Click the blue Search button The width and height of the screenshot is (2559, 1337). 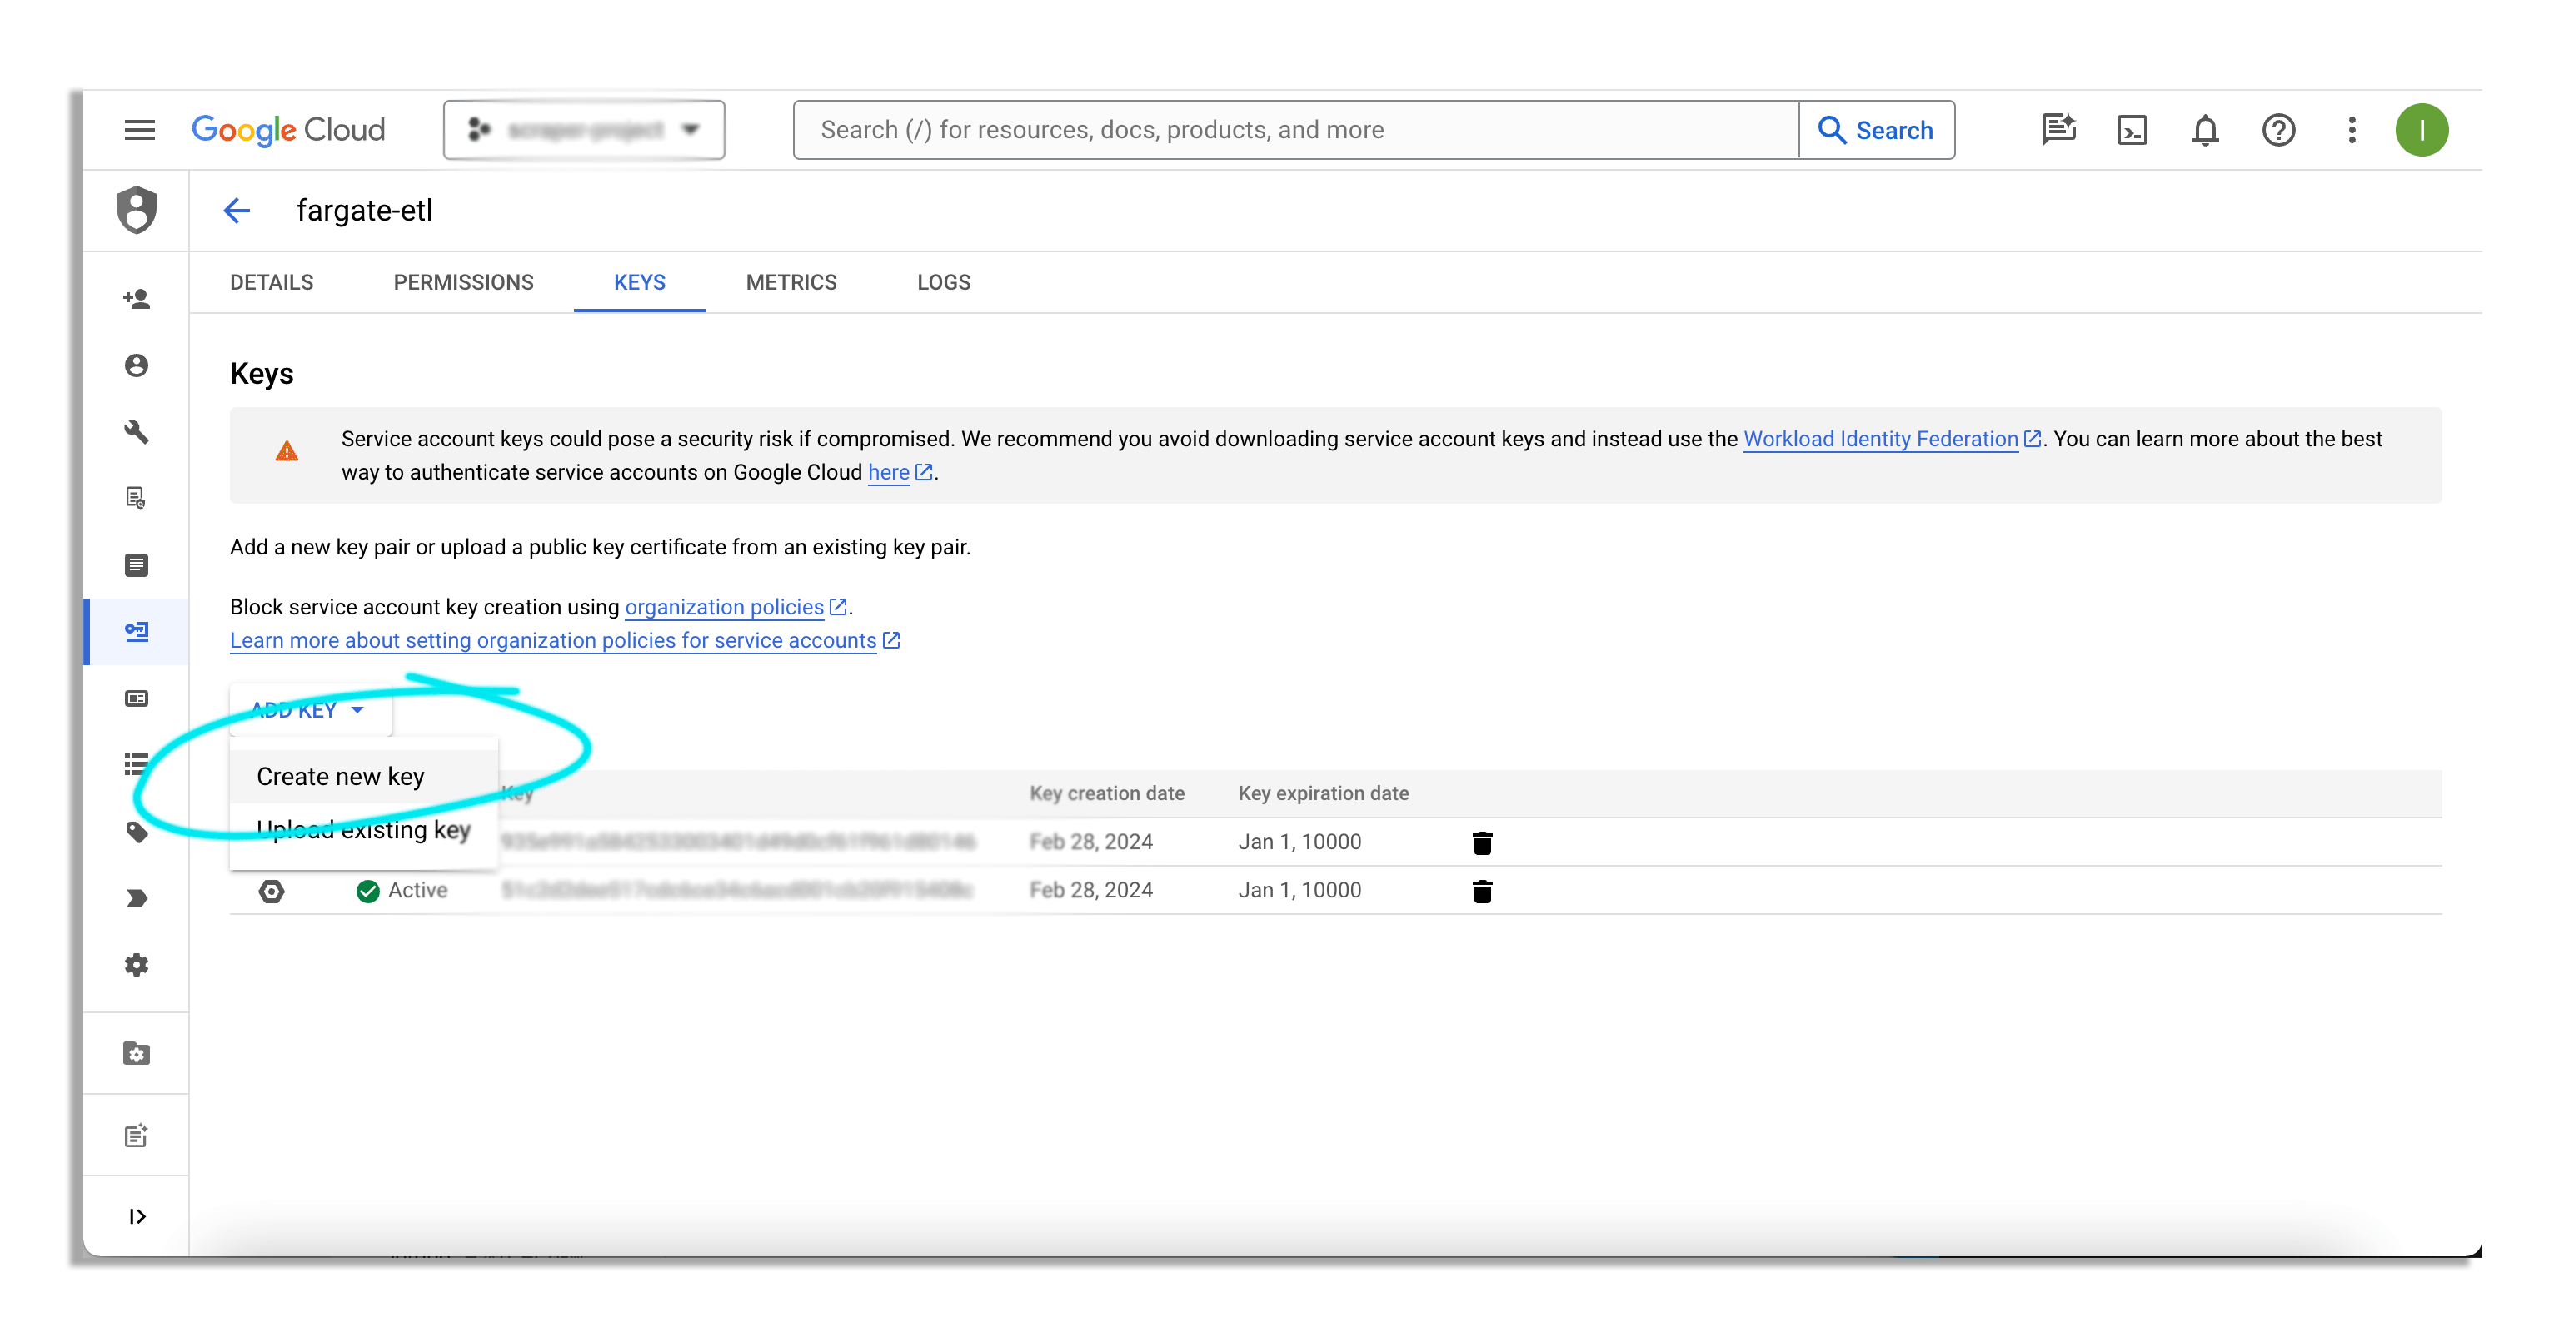[x=1876, y=130]
